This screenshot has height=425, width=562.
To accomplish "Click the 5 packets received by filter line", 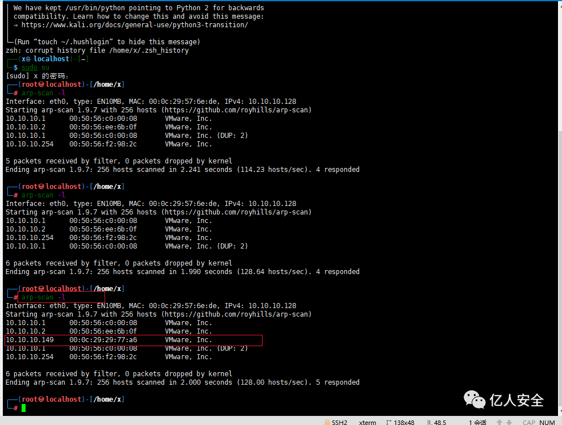I will 119,161.
